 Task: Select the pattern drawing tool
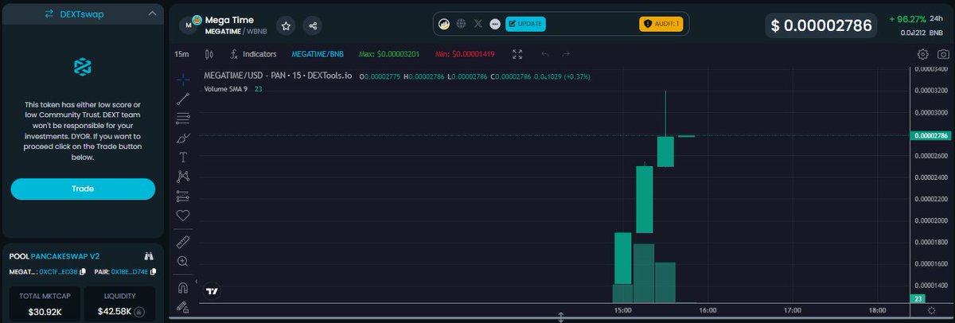tap(183, 176)
